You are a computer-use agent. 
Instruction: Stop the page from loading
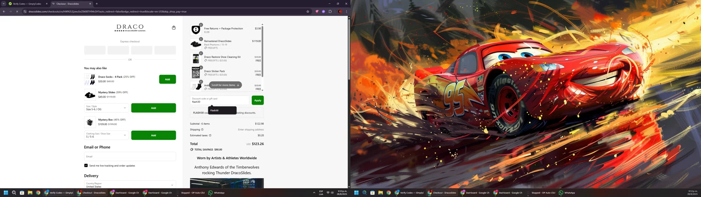click(17, 11)
